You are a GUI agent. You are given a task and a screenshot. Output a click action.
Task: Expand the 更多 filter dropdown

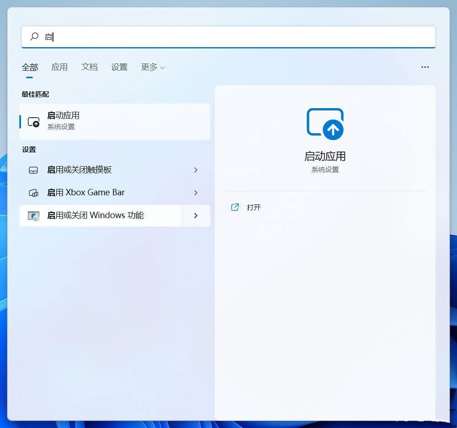tap(153, 67)
